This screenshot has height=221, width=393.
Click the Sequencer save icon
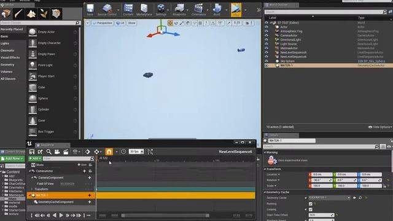32,152
